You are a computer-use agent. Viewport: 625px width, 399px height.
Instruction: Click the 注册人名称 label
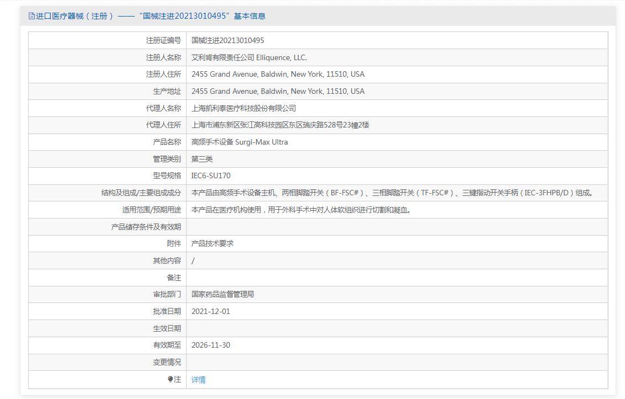(163, 57)
